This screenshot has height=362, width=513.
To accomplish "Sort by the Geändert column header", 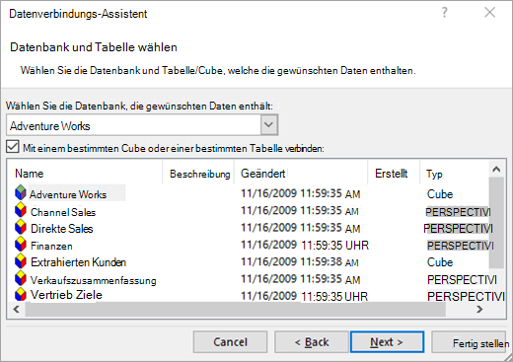I will click(x=262, y=174).
